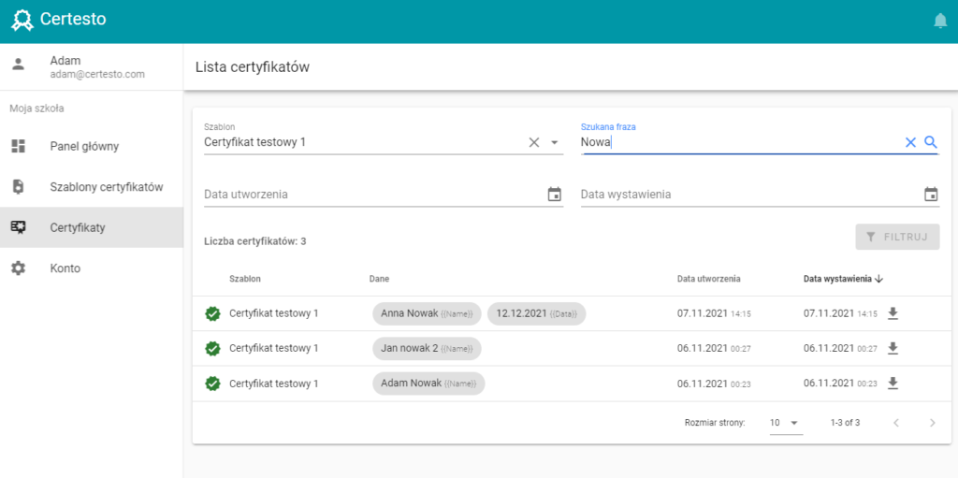Click the green verified badge for Jan nowak 2

tap(212, 349)
